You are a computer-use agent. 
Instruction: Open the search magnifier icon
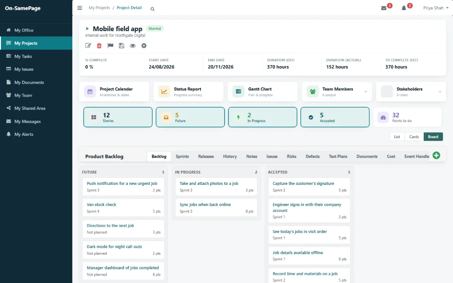point(152,9)
